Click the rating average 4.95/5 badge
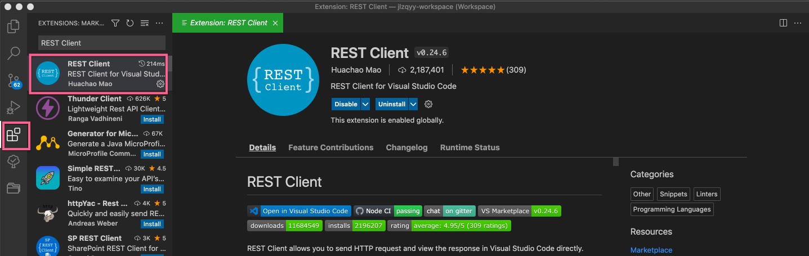 (449, 226)
